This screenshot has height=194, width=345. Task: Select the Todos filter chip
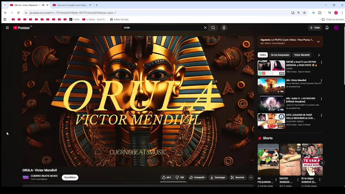point(263,55)
